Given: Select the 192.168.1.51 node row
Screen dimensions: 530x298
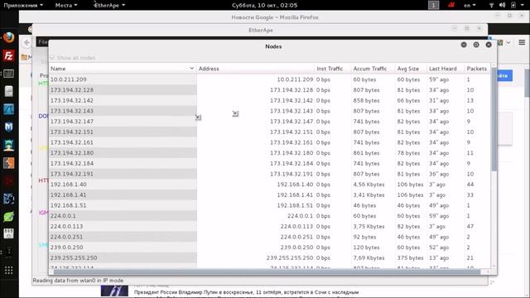Looking at the screenshot, I should (269, 205).
